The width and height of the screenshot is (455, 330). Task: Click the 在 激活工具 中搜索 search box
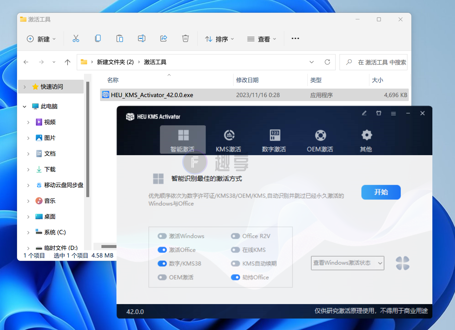tap(373, 62)
